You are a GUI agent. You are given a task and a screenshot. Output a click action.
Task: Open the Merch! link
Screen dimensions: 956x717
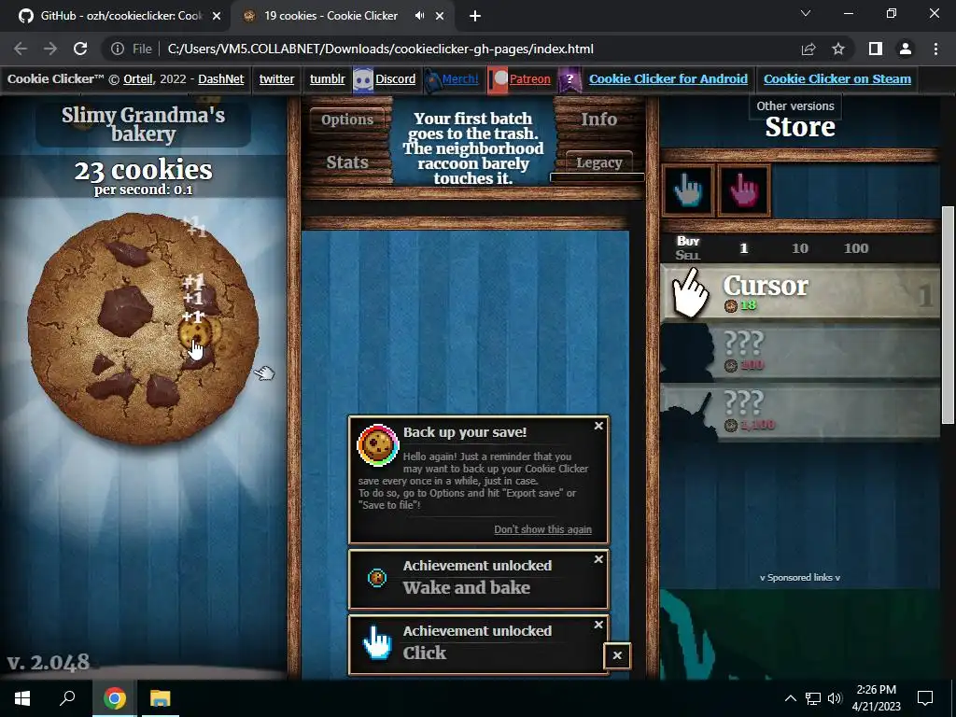[460, 78]
